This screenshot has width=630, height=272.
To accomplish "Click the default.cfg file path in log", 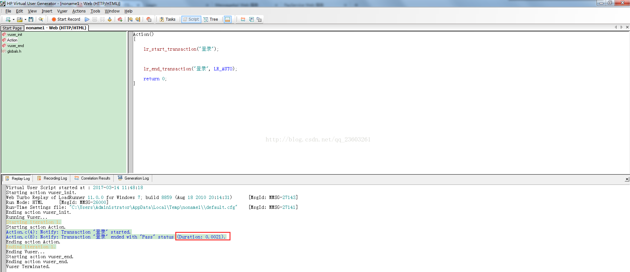I will pos(153,208).
